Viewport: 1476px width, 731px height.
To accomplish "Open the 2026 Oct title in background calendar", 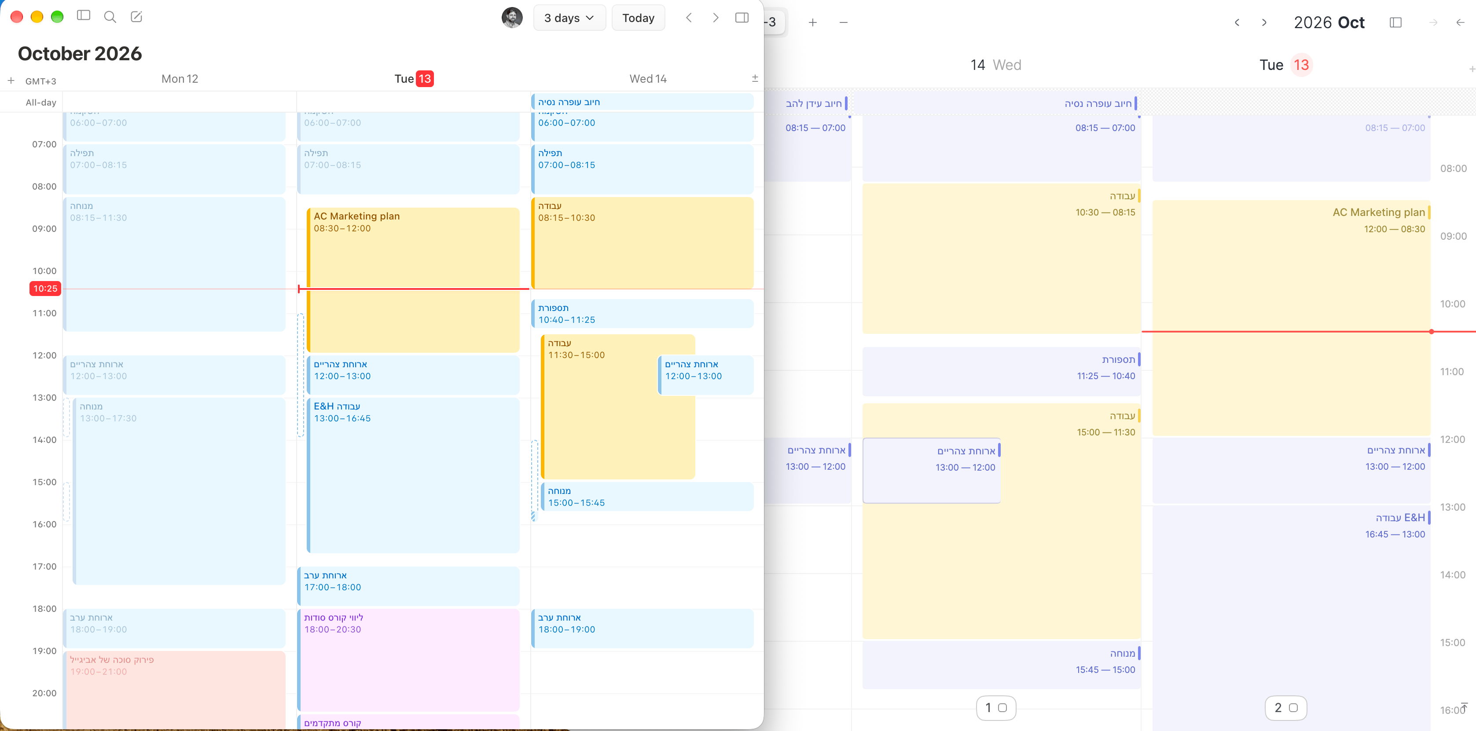I will 1329,22.
